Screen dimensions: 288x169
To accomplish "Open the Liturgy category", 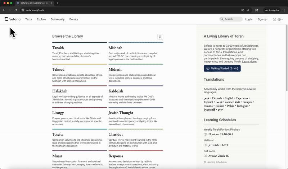I will pyautogui.click(x=58, y=113).
